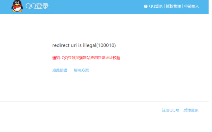Click the 点此报错 link
Image resolution: width=212 pixels, height=132 pixels.
click(x=60, y=70)
